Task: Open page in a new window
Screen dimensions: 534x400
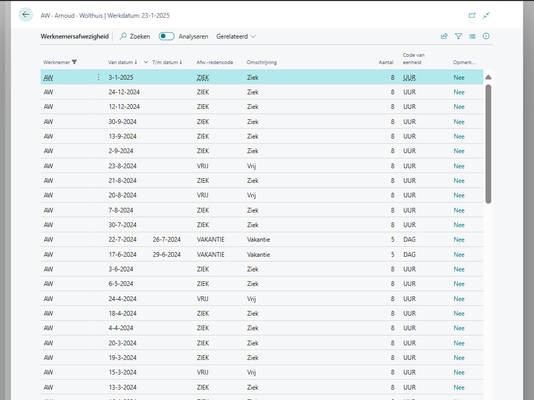Action: 472,16
